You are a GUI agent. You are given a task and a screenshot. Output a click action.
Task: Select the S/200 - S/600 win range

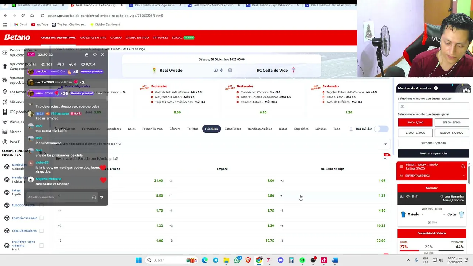[452, 122]
